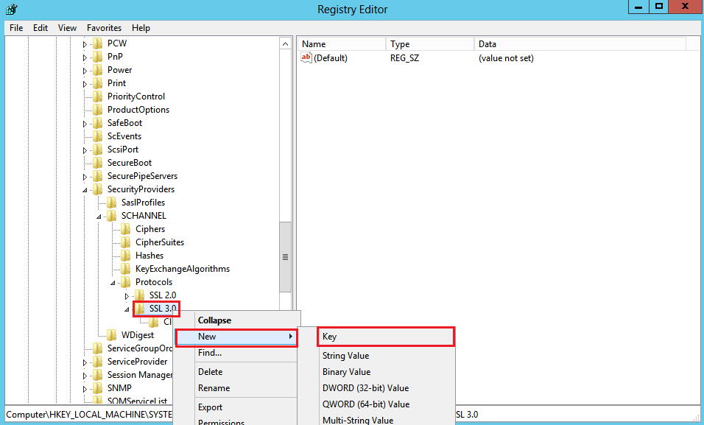Click the SecureBoot folder icon
The image size is (704, 425).
(97, 163)
